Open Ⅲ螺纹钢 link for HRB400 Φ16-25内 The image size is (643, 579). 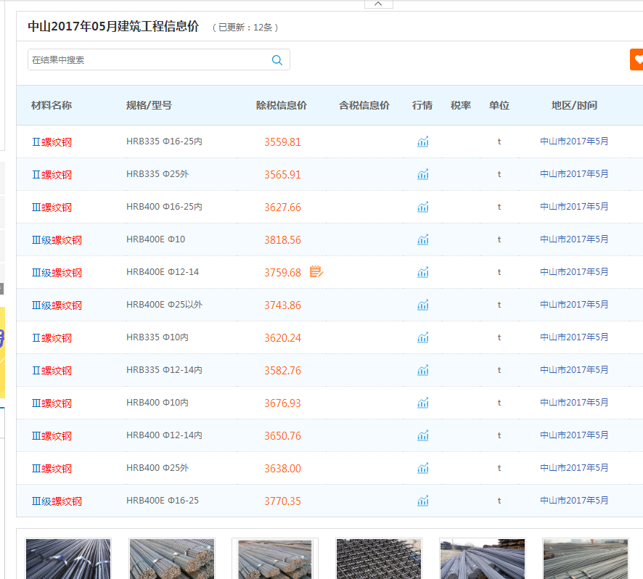tap(52, 208)
